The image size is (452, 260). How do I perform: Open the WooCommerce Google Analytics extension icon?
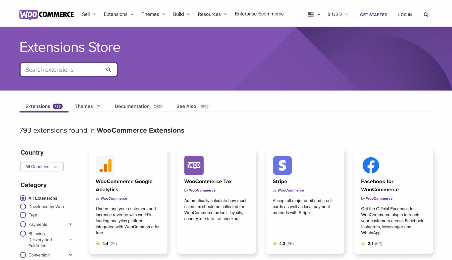tap(105, 165)
